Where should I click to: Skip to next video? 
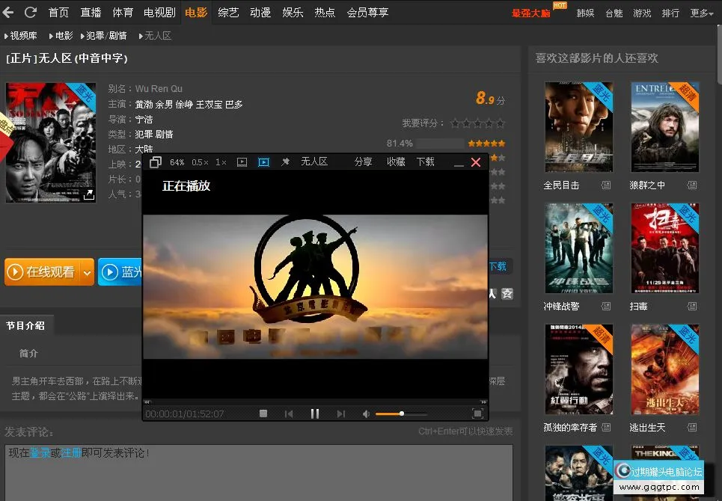(x=341, y=414)
